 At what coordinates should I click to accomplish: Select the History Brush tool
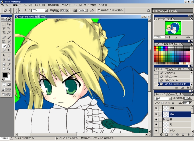[x=9, y=42]
